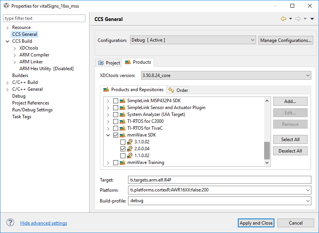Enable SimpleLink MSP432P4 SDK checkbox
Image resolution: width=319 pixels, height=233 pixels.
coord(115,101)
